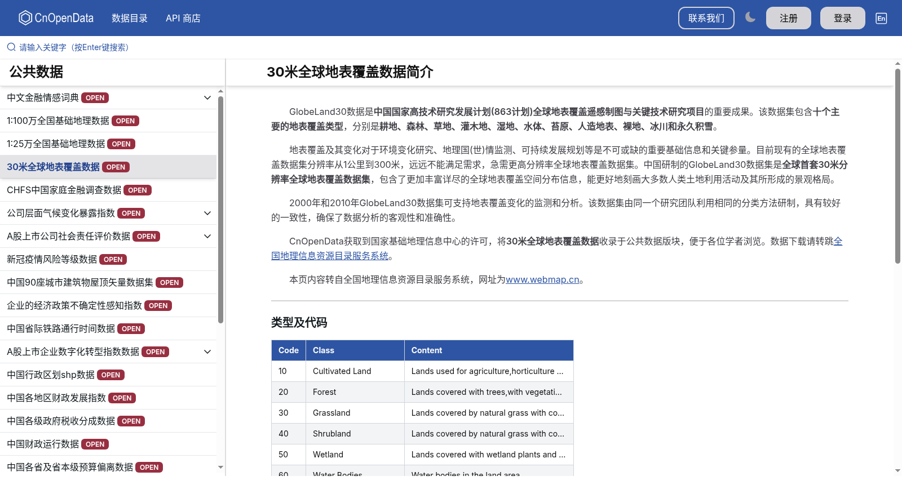Click the CnOpenData logo

(56, 18)
